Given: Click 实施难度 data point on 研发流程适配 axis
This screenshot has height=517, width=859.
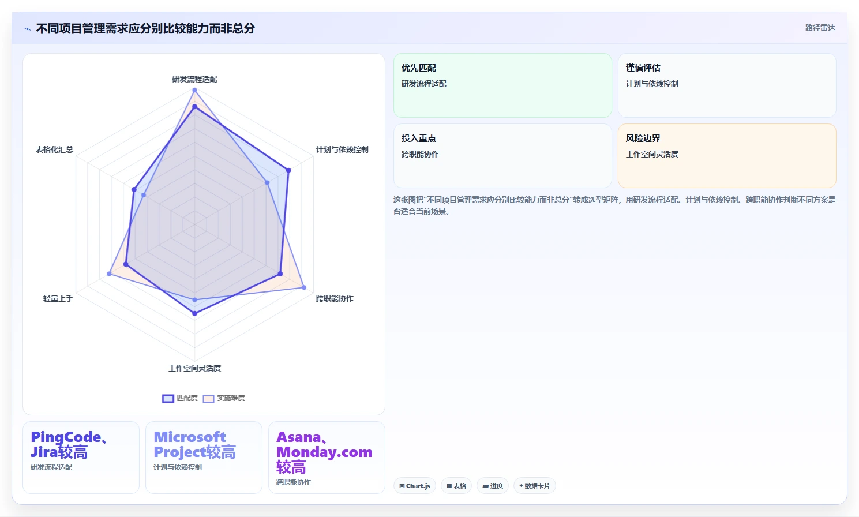Looking at the screenshot, I should click(x=194, y=90).
